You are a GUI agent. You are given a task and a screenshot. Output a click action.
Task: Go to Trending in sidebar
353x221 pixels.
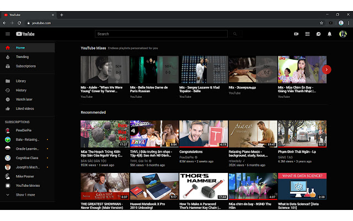click(x=22, y=57)
